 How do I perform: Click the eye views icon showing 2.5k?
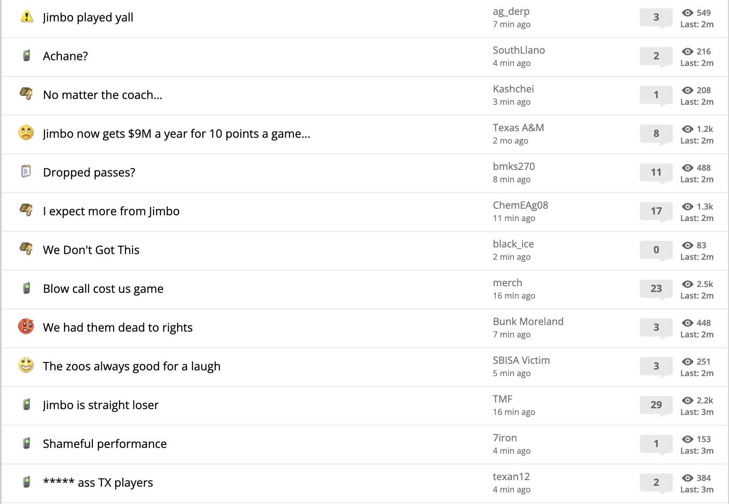687,284
